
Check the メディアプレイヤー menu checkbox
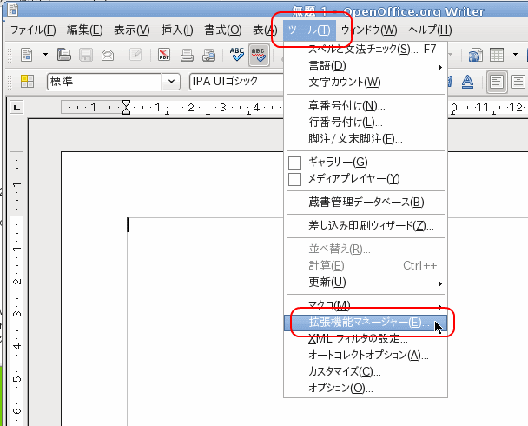[294, 179]
